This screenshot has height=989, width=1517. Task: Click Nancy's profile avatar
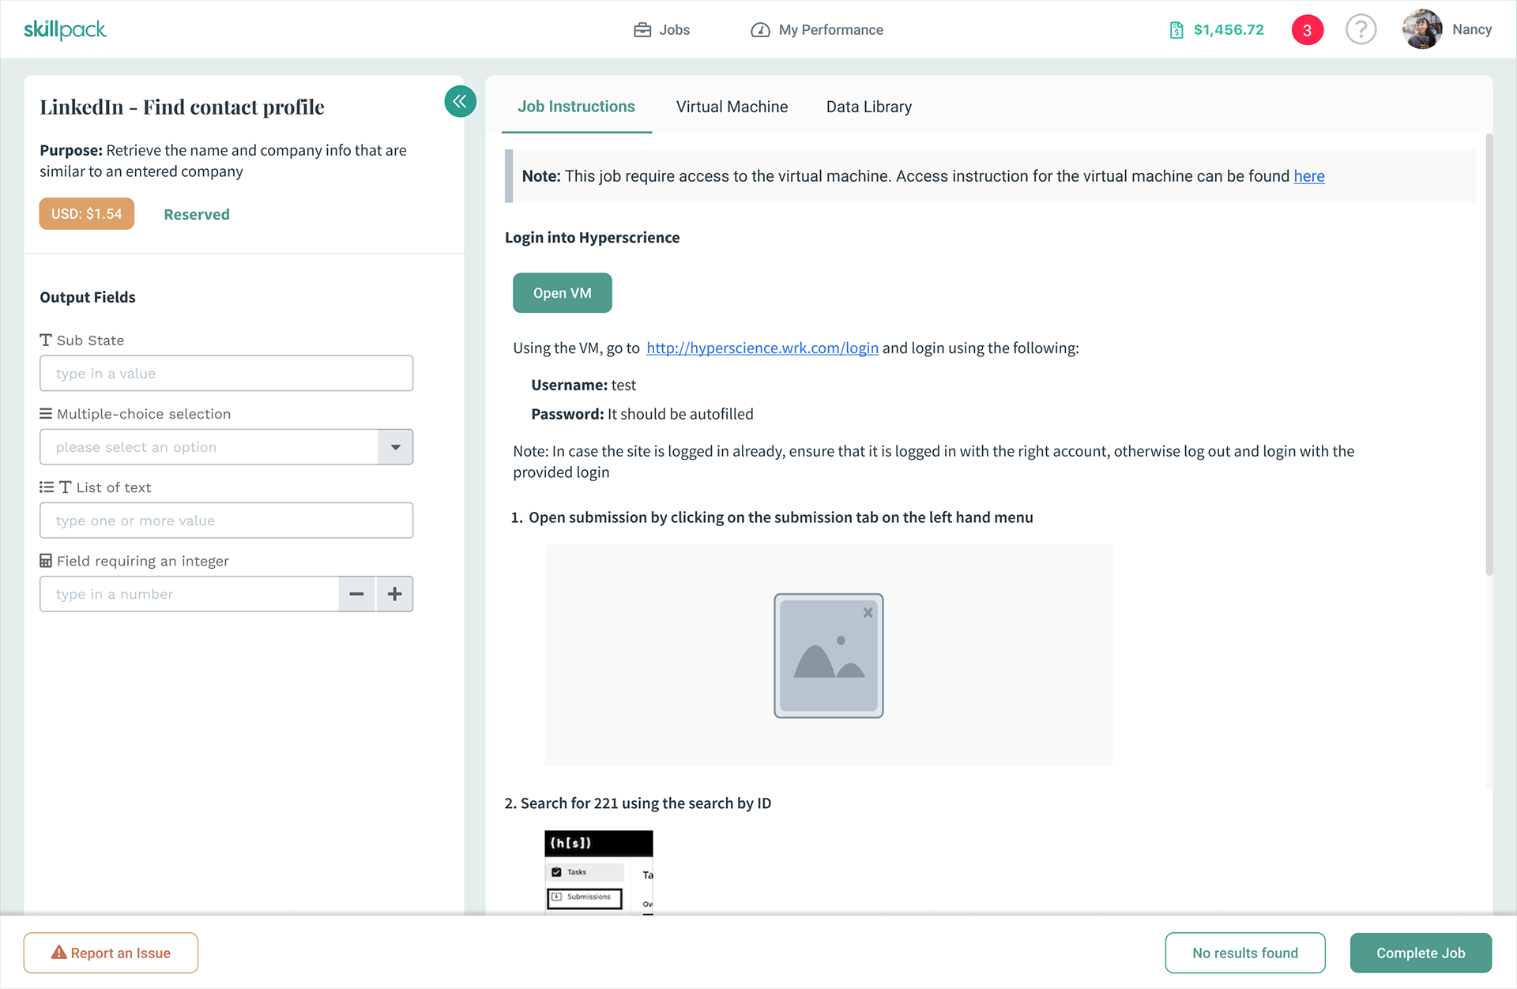tap(1422, 29)
